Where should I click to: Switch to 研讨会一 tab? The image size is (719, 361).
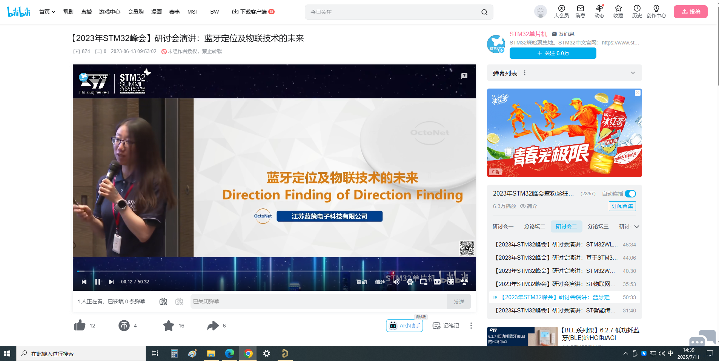[x=503, y=226]
